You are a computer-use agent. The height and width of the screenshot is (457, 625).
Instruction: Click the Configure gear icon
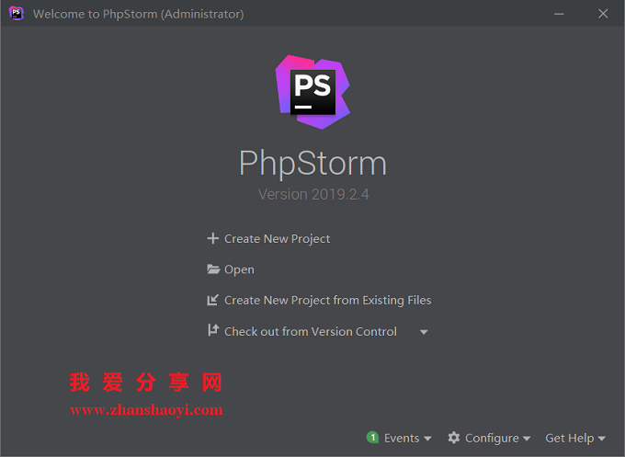pyautogui.click(x=454, y=438)
